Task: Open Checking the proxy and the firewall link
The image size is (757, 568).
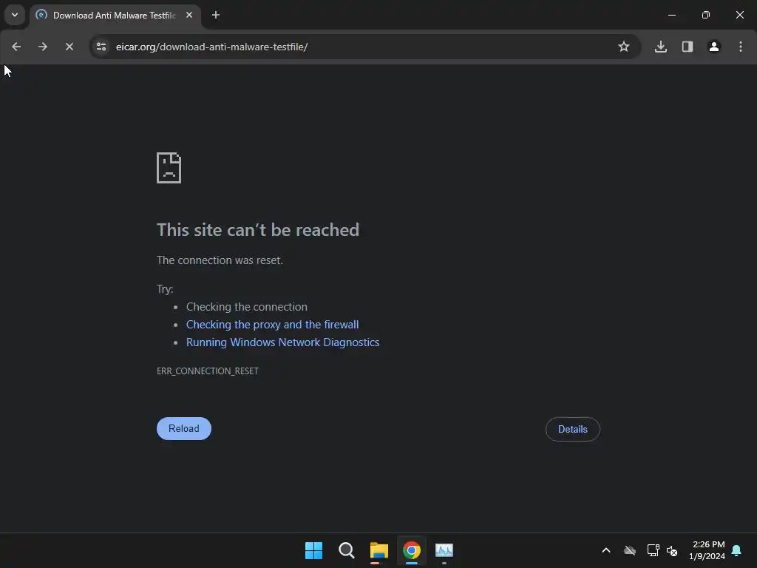Action: point(272,325)
